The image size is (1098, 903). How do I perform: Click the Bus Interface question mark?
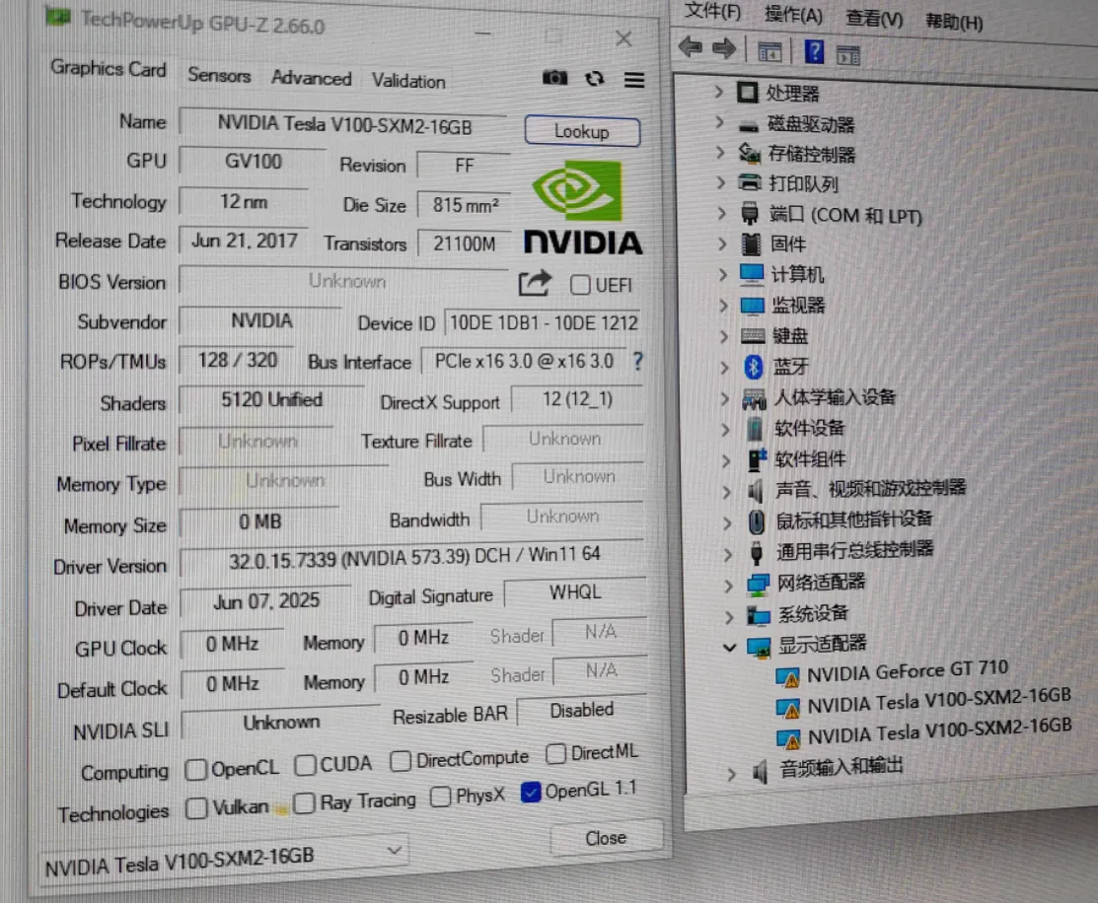[638, 361]
